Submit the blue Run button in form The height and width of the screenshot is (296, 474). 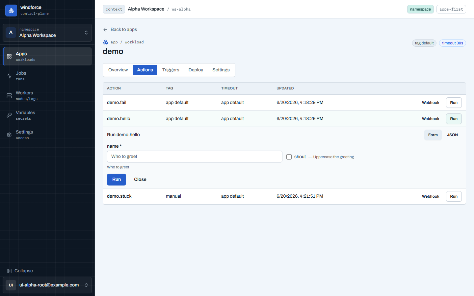click(117, 180)
